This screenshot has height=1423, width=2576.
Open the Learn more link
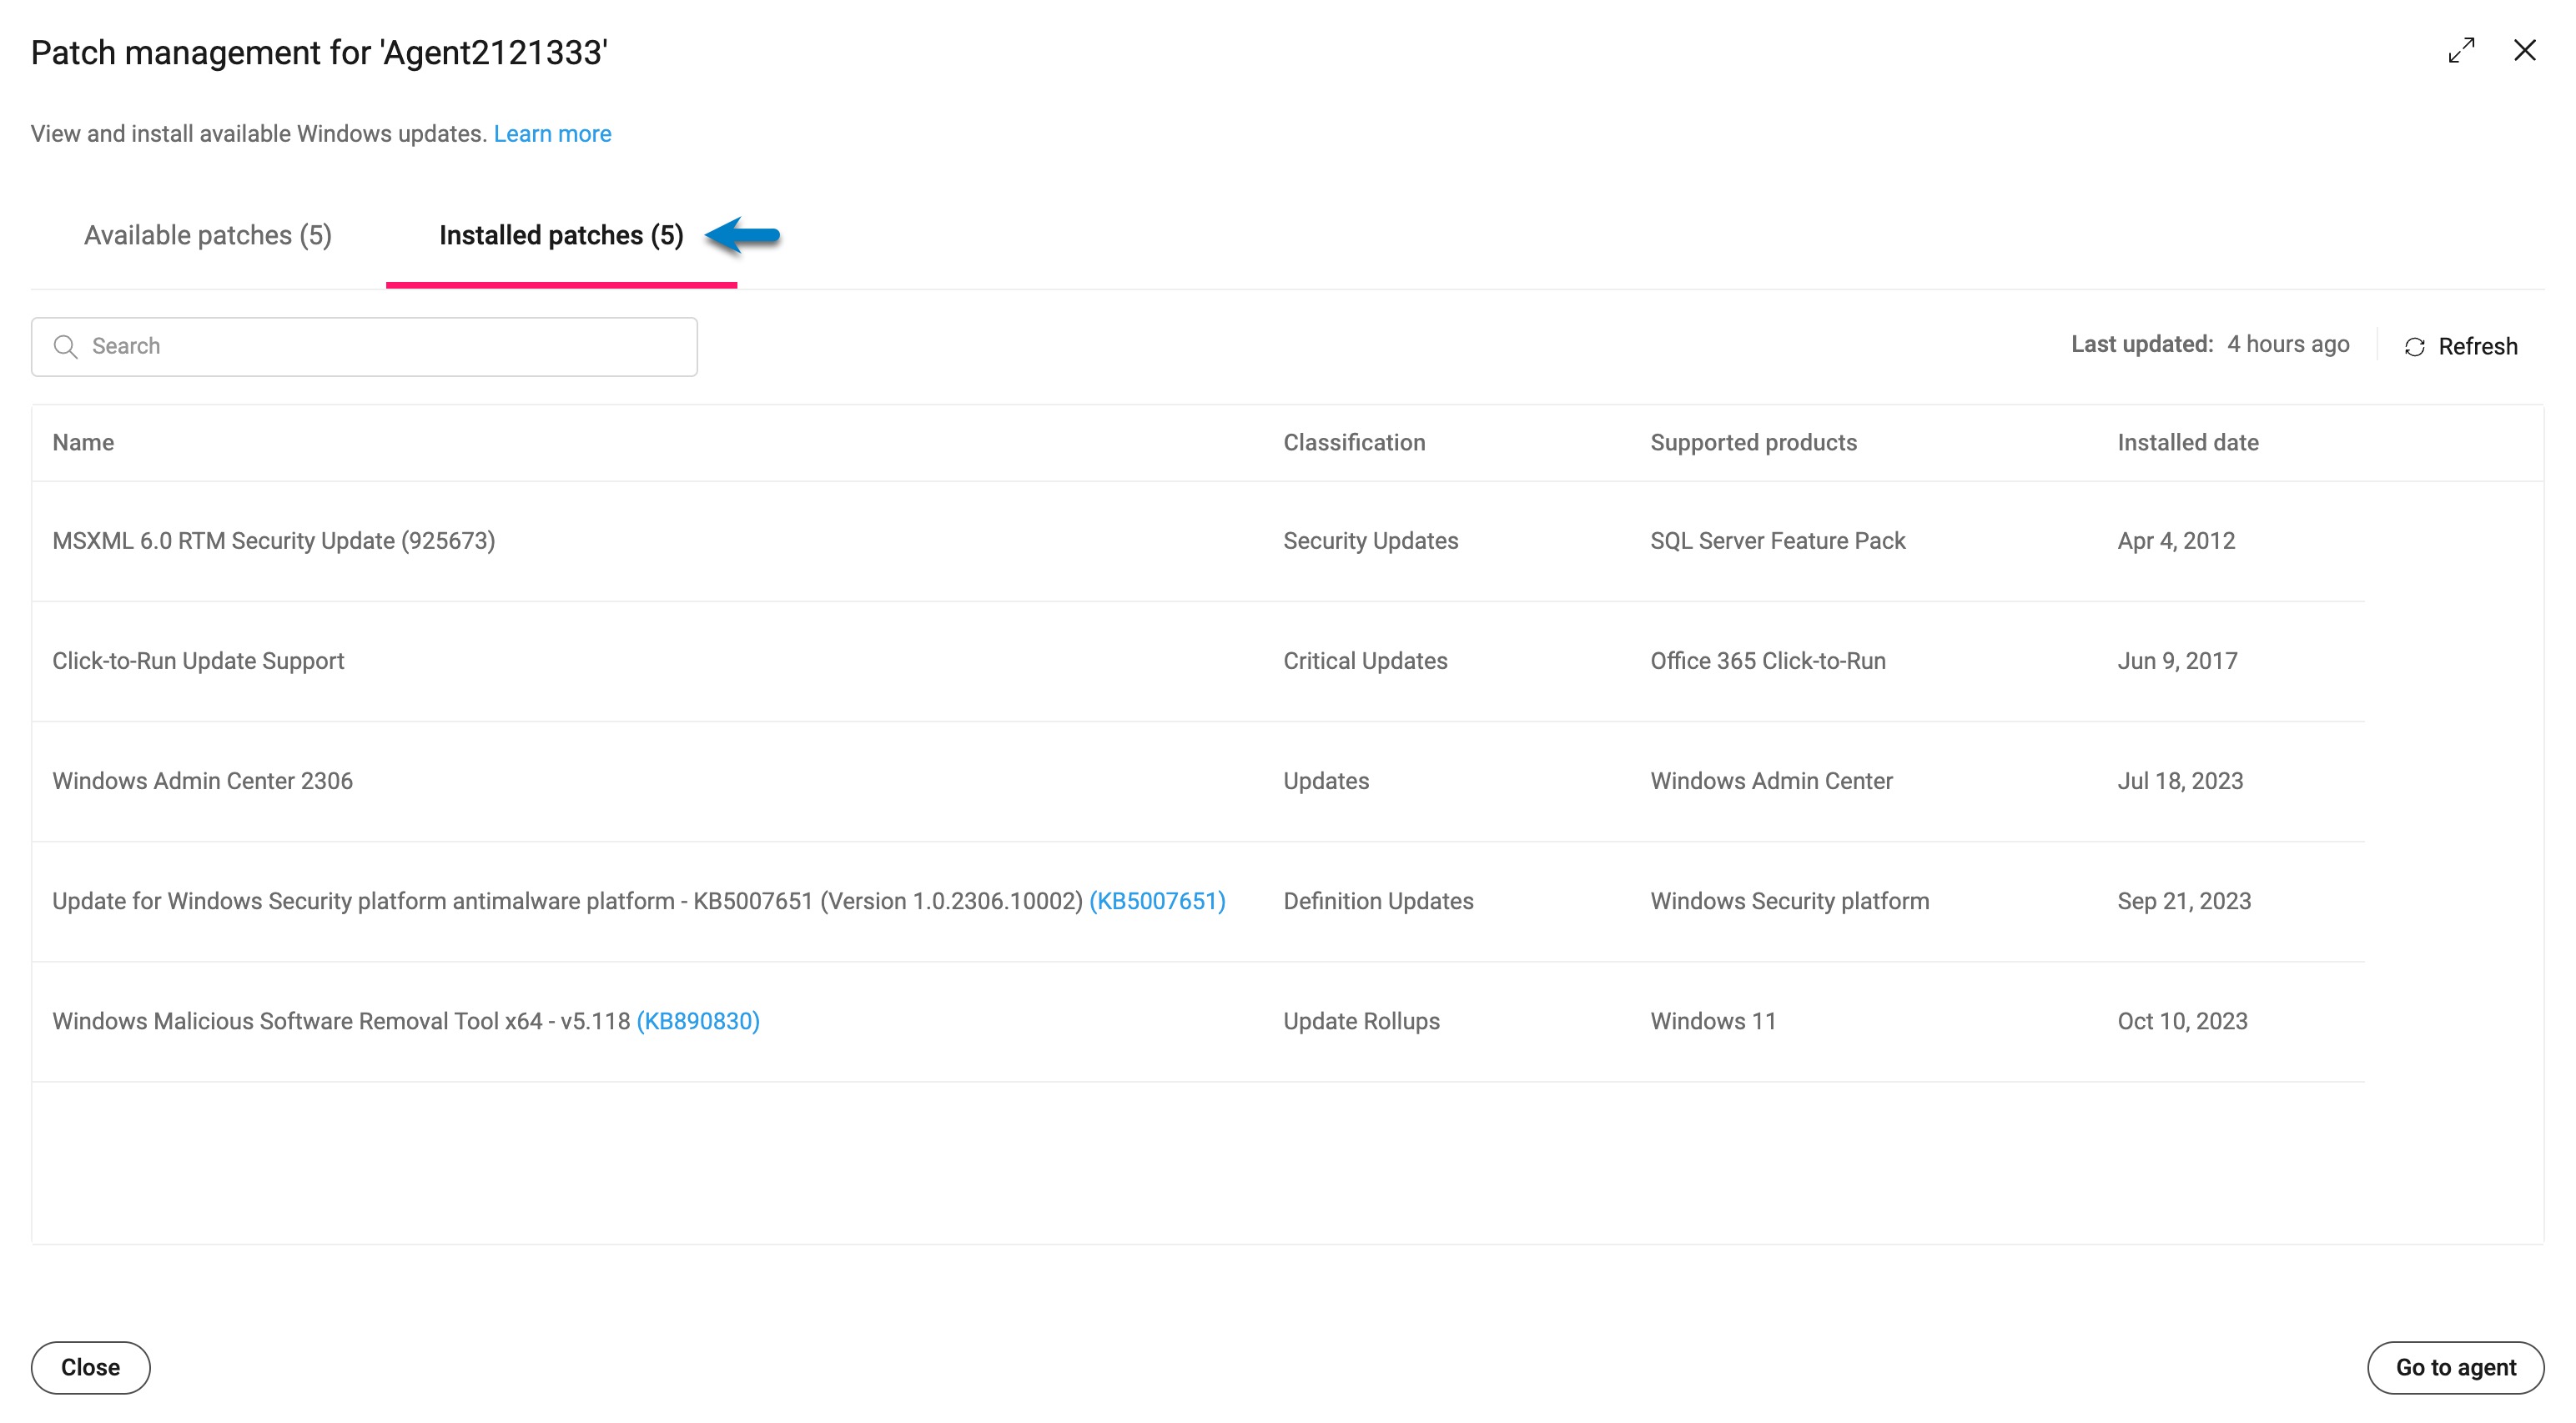pos(552,133)
